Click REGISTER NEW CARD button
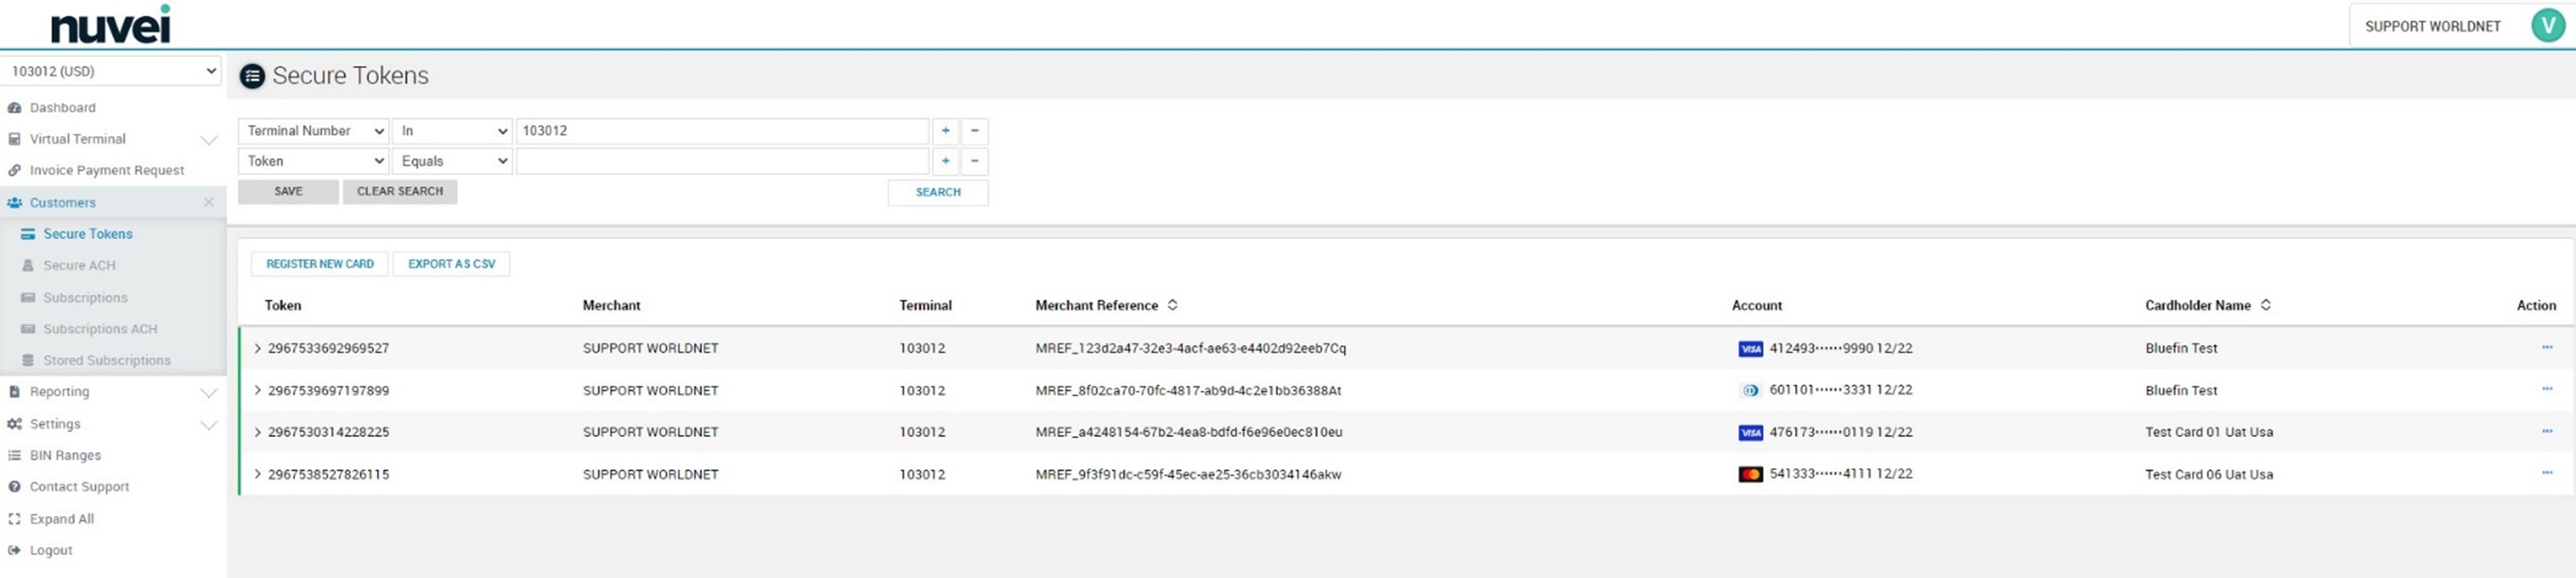The height and width of the screenshot is (578, 2576). click(319, 264)
